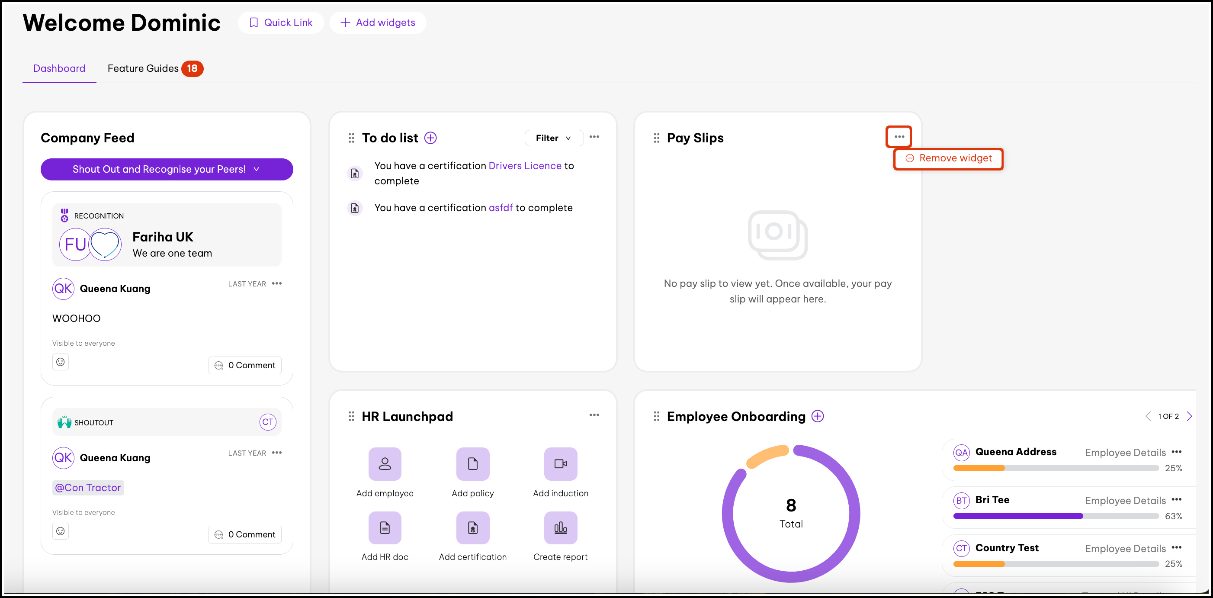This screenshot has width=1213, height=598.
Task: Open comments on the Con Tractor shoutout
Action: (245, 534)
